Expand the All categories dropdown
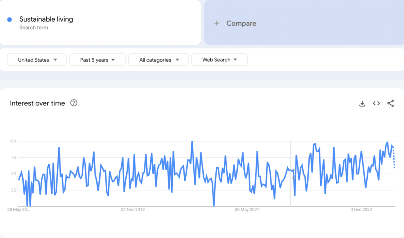This screenshot has width=404, height=238. tap(159, 60)
